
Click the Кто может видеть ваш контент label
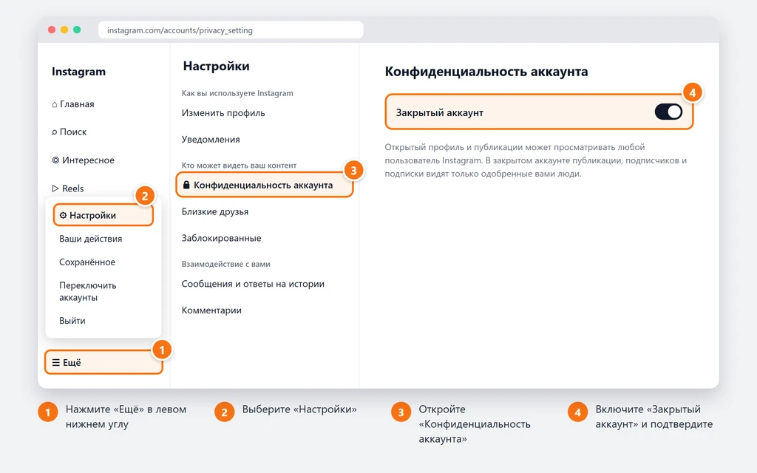click(239, 165)
